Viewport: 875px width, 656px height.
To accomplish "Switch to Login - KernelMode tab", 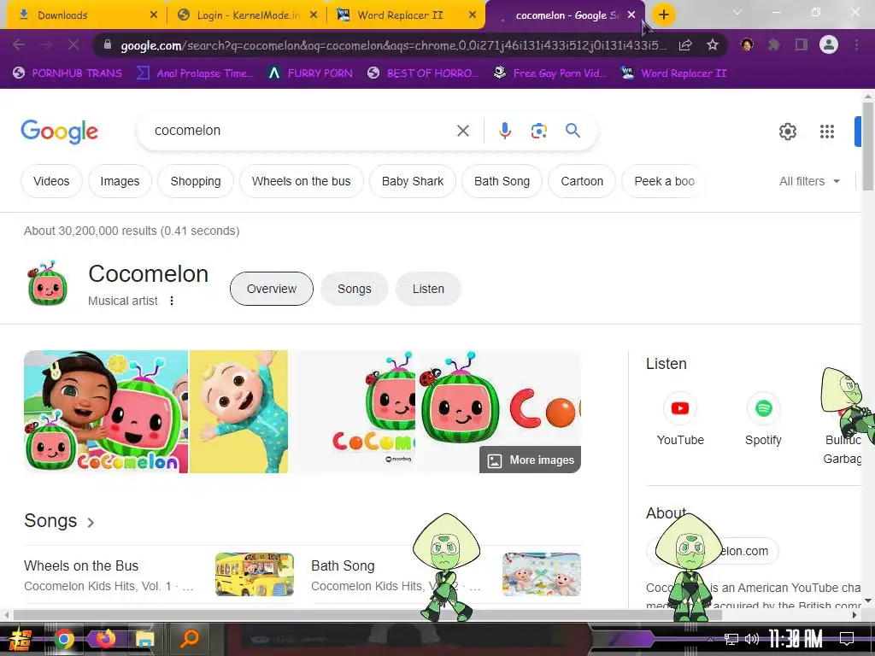I will point(245,15).
